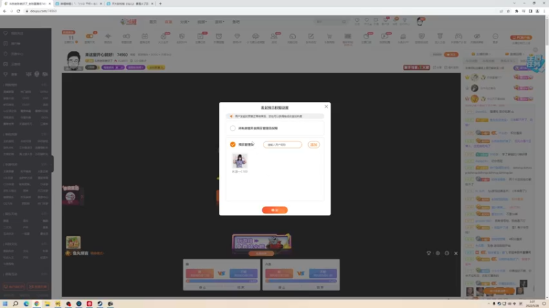Image resolution: width=549 pixels, height=308 pixels.
Task: Click 停止 on the second prediction card
Action: [x=282, y=287]
